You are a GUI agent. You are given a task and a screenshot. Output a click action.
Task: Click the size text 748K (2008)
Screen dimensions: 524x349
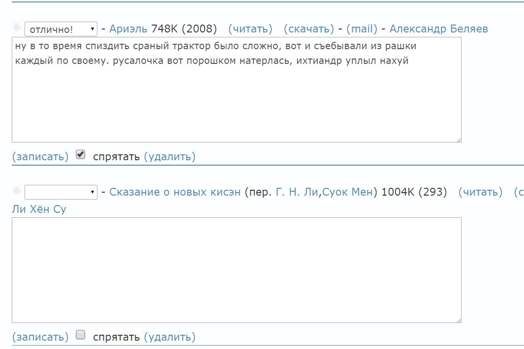point(184,29)
